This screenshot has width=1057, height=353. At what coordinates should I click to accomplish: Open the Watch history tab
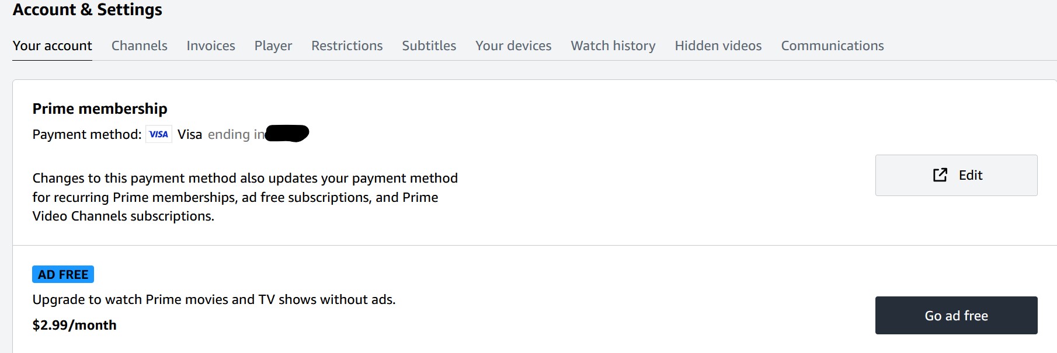[613, 46]
